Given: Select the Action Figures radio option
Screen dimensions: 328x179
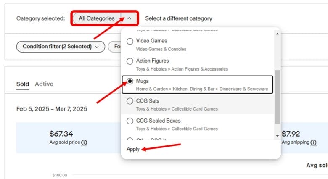Looking at the screenshot, I should [130, 61].
